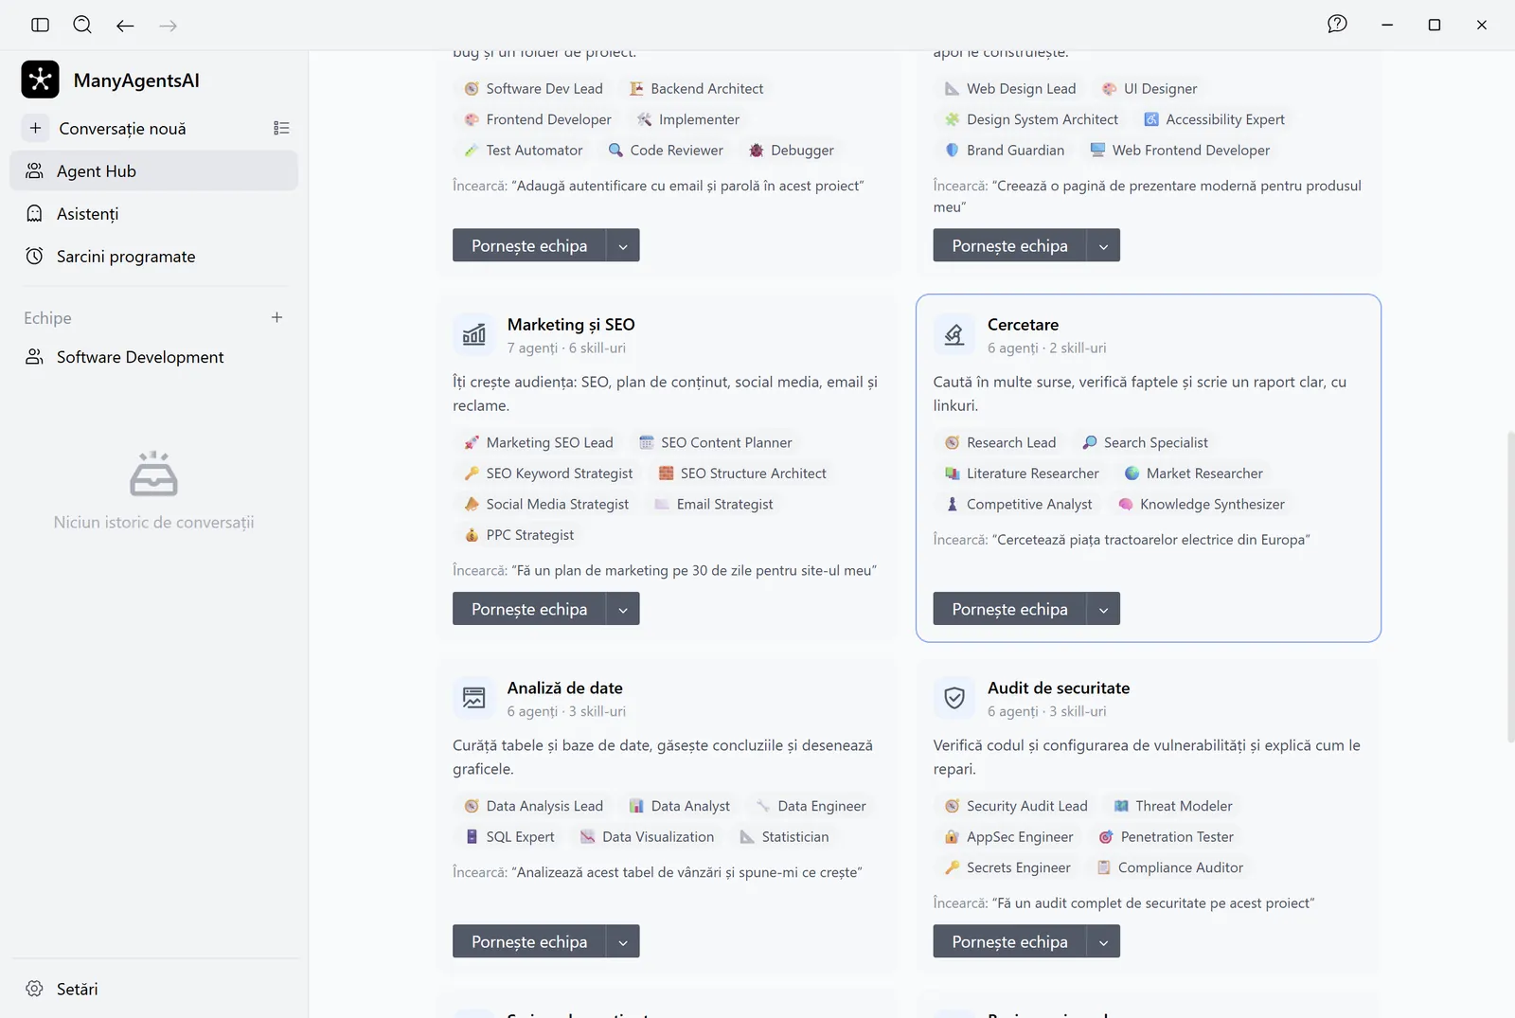Click the Sarcini programate clock icon
Image resolution: width=1515 pixels, height=1018 pixels.
35,256
